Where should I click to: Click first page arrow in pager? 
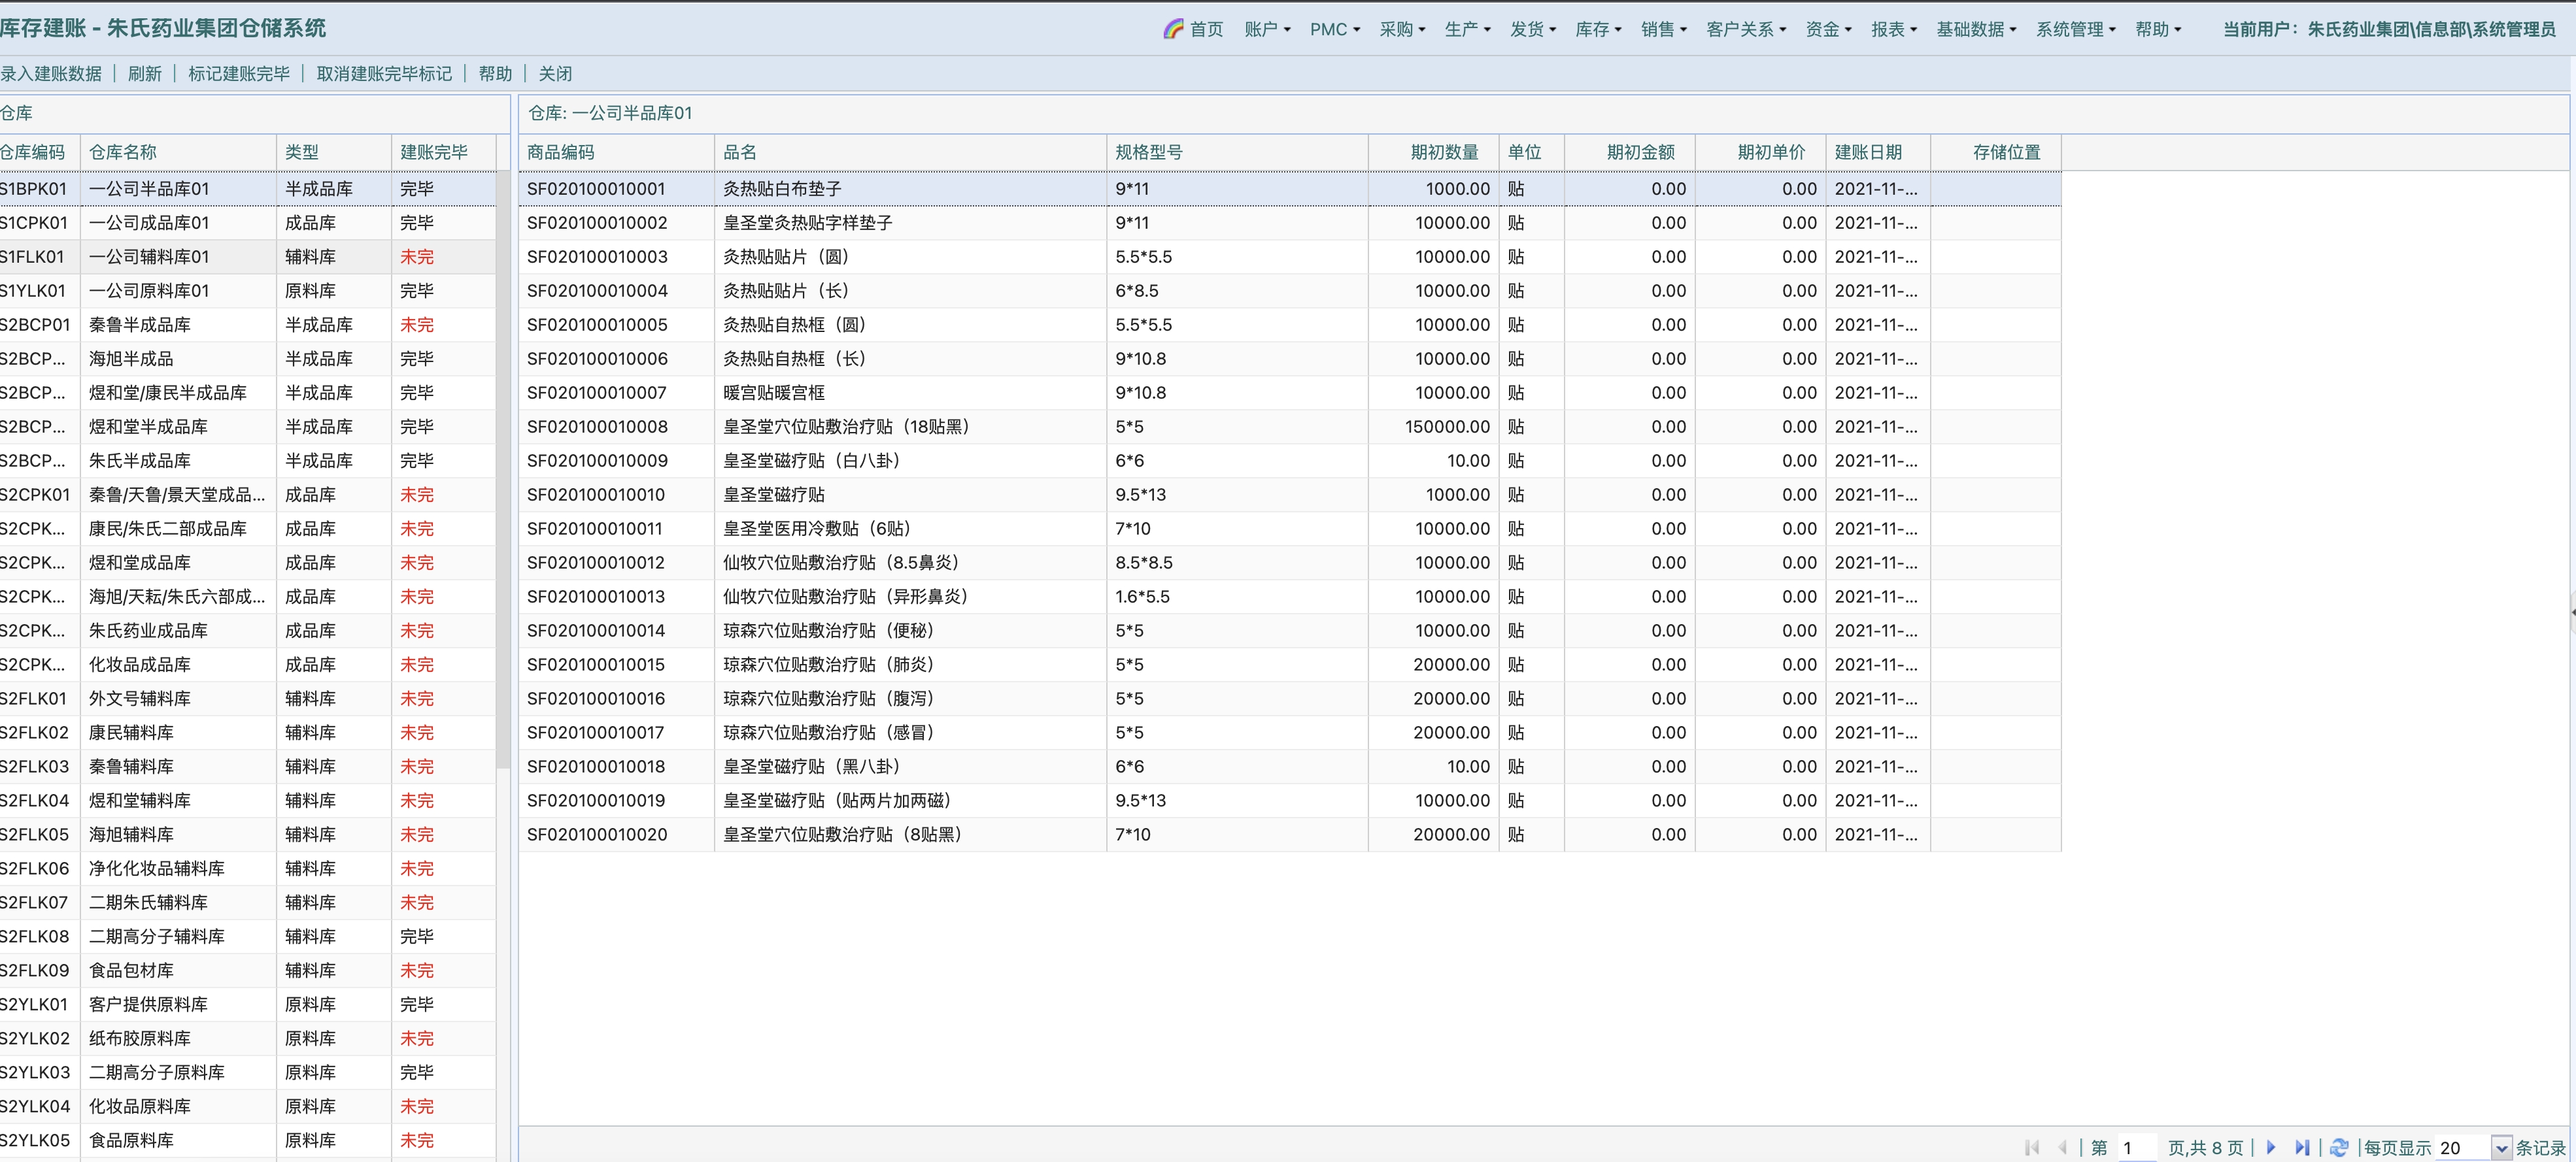(2031, 1147)
